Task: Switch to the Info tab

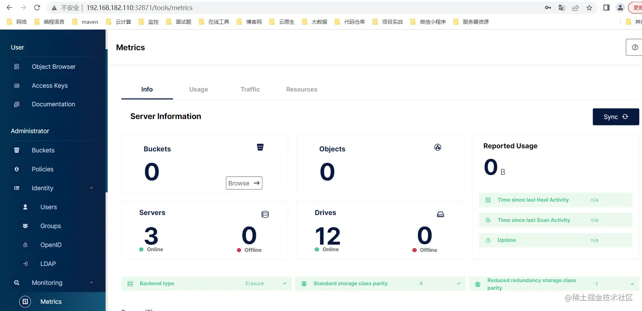Action: [147, 89]
